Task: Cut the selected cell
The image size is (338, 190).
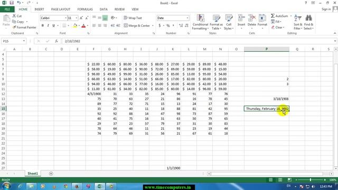Action: point(17,16)
